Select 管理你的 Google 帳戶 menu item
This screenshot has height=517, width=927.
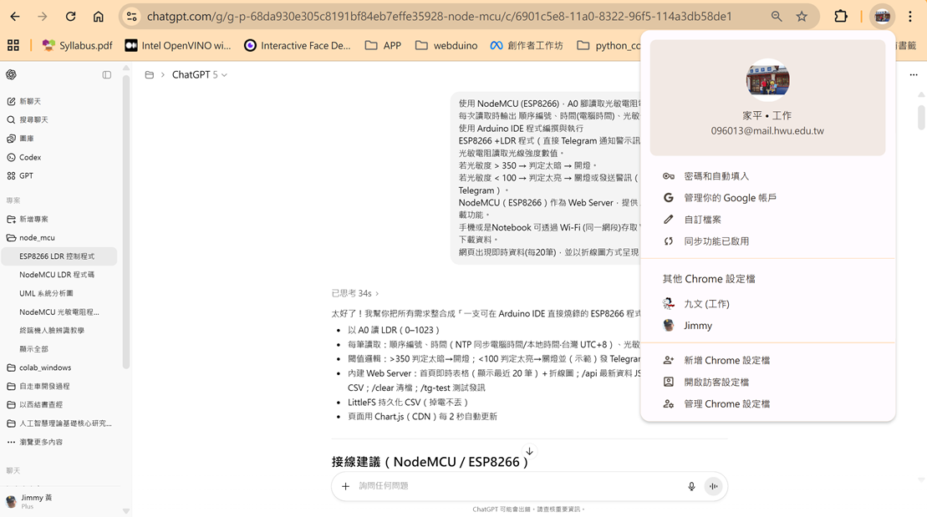click(730, 198)
